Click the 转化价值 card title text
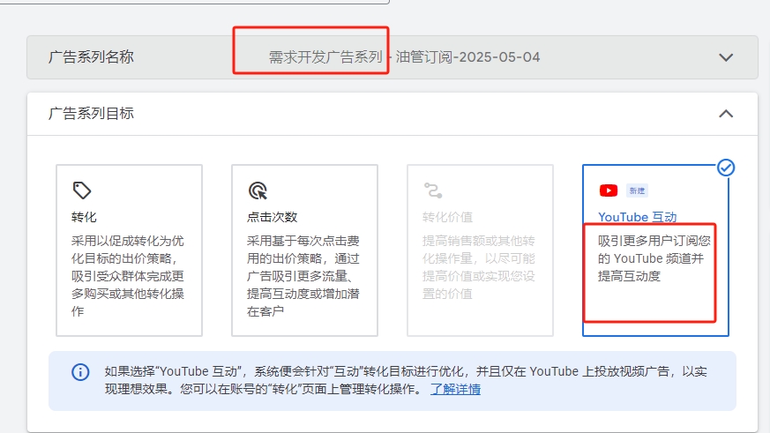The image size is (770, 433). pos(447,217)
